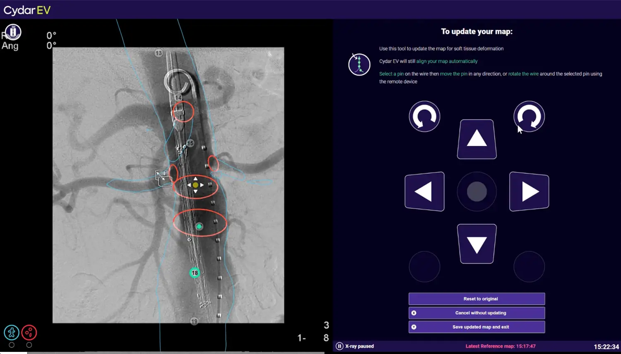621x354 pixels.
Task: Open the red circles overlay icon
Action: [29, 332]
